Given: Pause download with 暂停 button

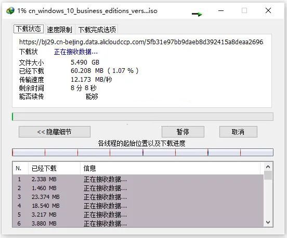Looking at the screenshot, I should [x=182, y=132].
